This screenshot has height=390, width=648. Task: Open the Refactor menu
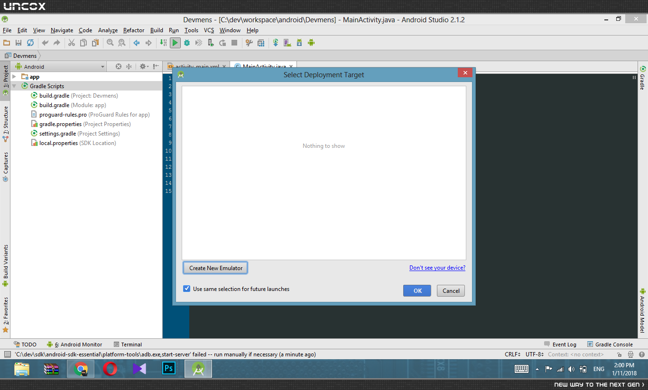click(134, 30)
